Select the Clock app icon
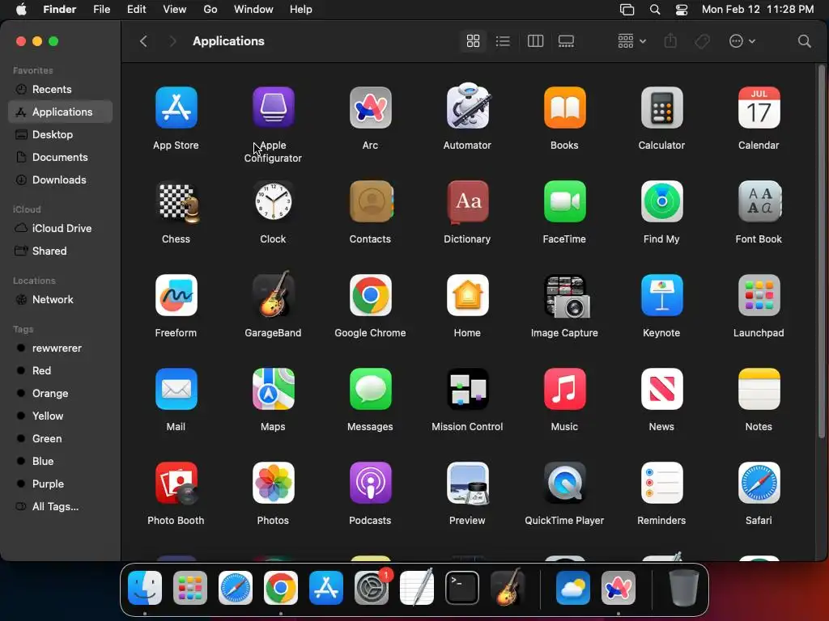Screen dimensions: 829x621 (274, 201)
